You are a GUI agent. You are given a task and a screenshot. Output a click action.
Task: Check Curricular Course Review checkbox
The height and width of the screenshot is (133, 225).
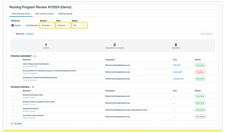tap(13, 117)
